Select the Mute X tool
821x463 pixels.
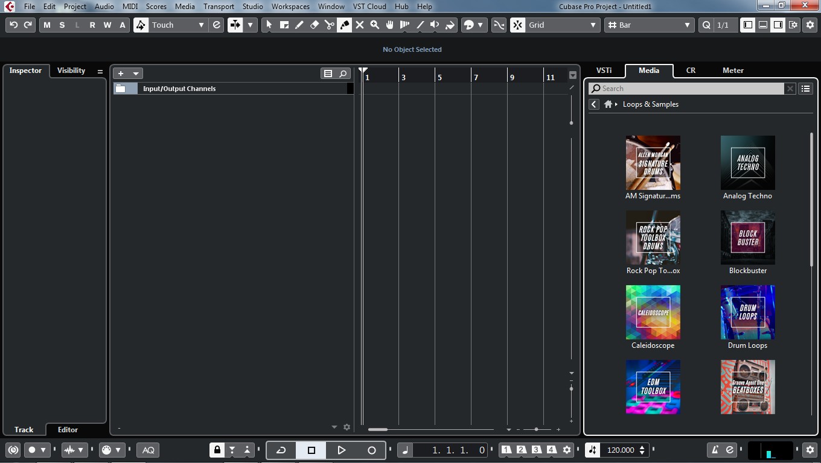pos(360,25)
